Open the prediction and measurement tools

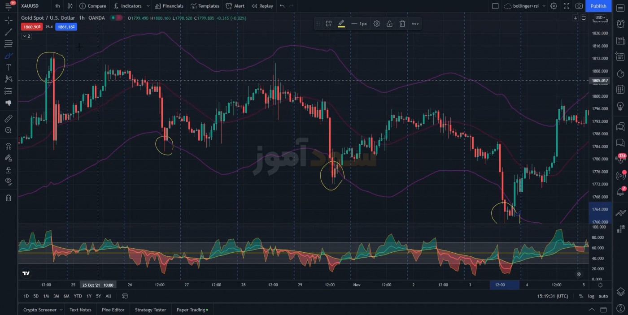tap(9, 91)
